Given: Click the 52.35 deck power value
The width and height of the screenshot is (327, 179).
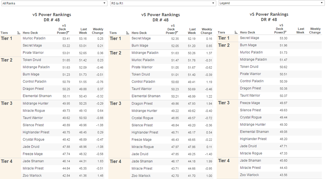Looking at the screenshot, I should click(175, 38).
